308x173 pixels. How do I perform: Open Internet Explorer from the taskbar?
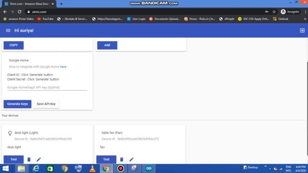click(36, 169)
